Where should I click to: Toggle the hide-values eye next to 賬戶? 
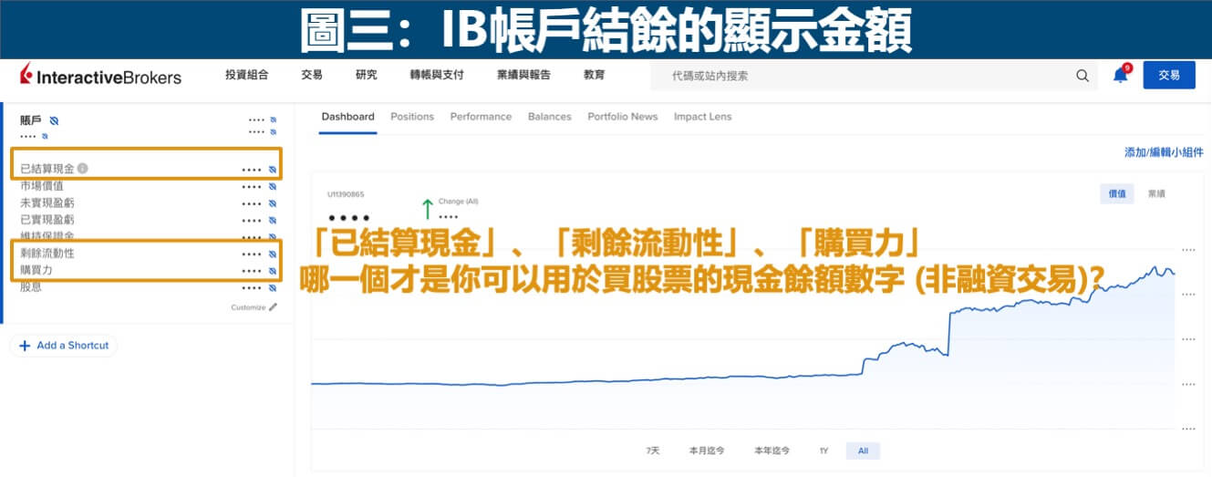[54, 120]
